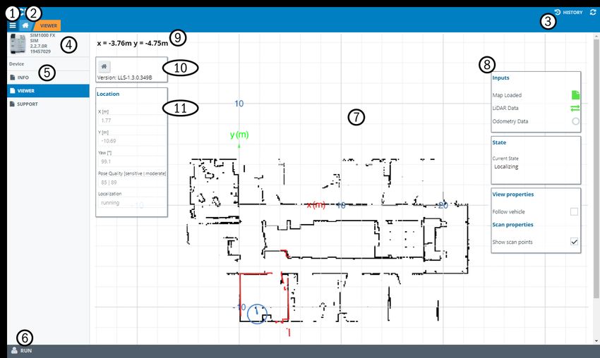
Task: Click the X [m] location field
Action: pyautogui.click(x=133, y=121)
